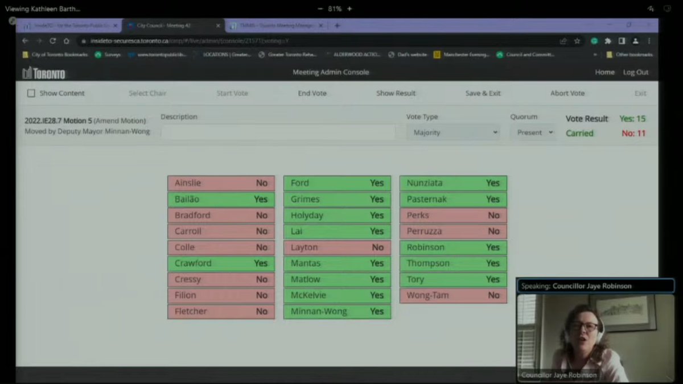Switch to the City Council - Meeting 42 tab
This screenshot has height=384, width=683.
pos(174,26)
